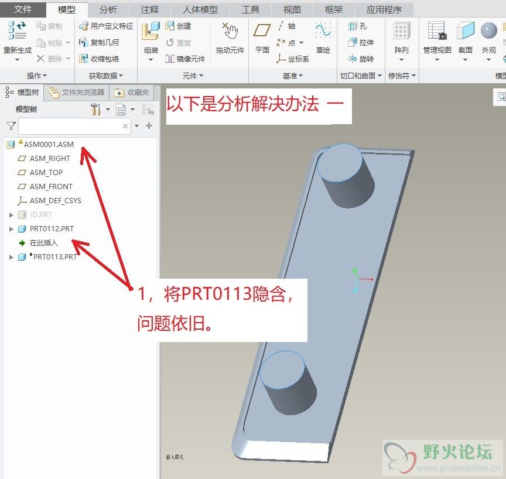The width and height of the screenshot is (506, 479).
Task: Open Cut and Surface (切口和曲面) dropdown
Action: point(361,76)
